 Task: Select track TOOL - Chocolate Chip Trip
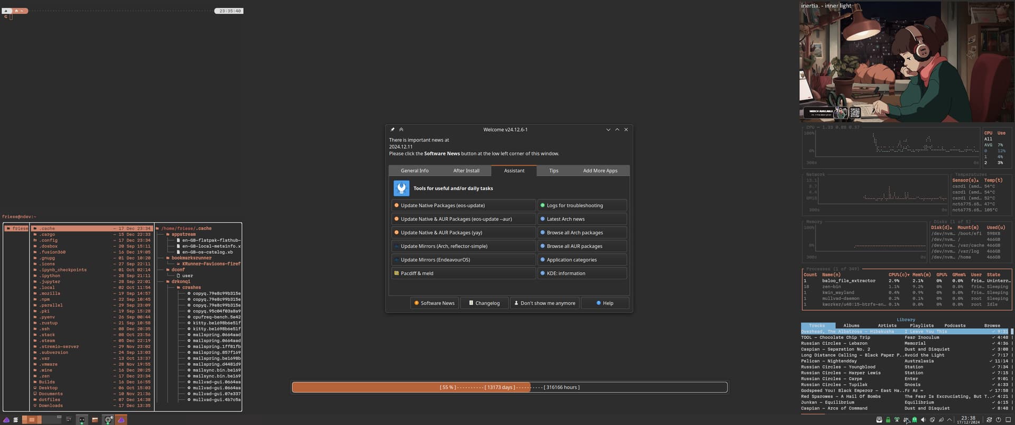click(x=905, y=337)
